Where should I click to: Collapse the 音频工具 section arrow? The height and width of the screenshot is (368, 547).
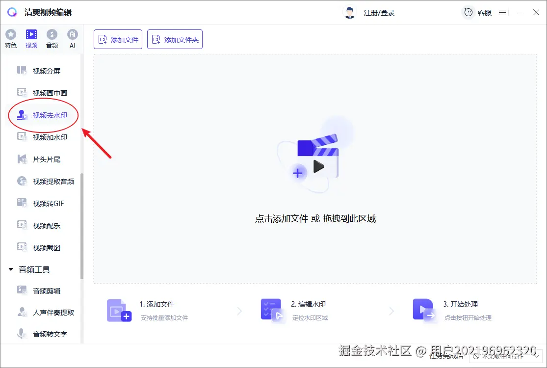(11, 269)
